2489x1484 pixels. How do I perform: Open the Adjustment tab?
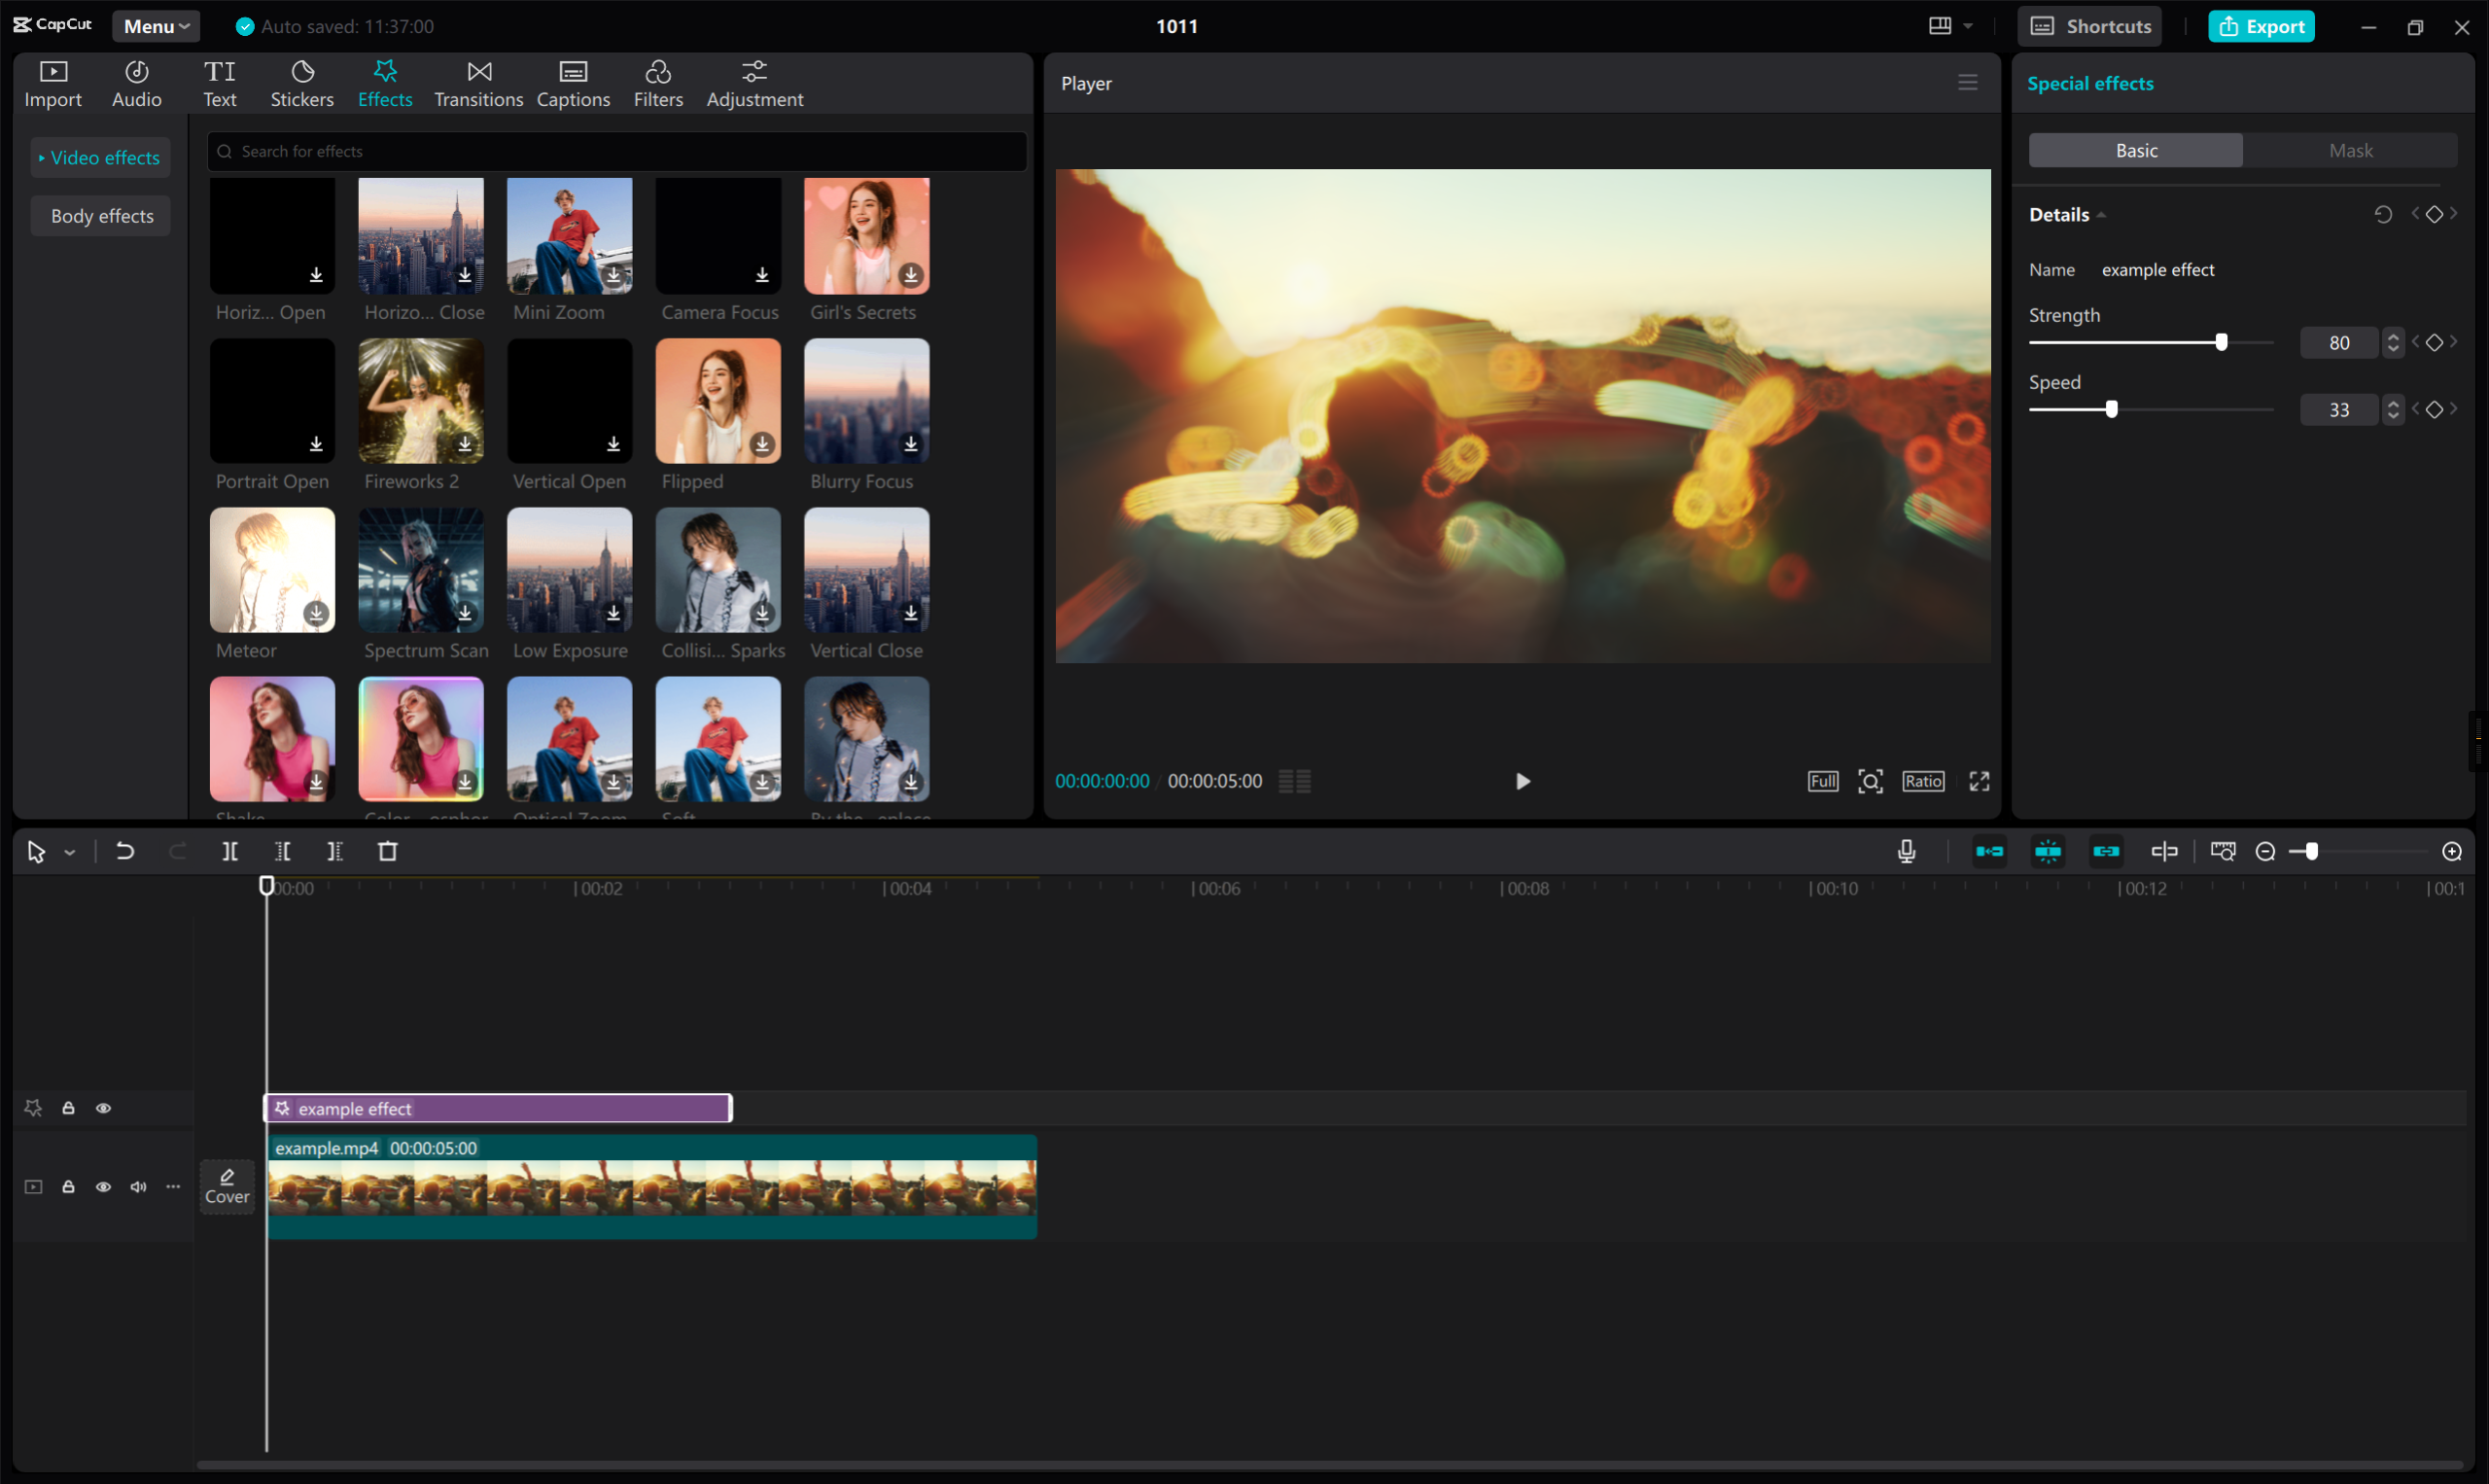[x=754, y=84]
